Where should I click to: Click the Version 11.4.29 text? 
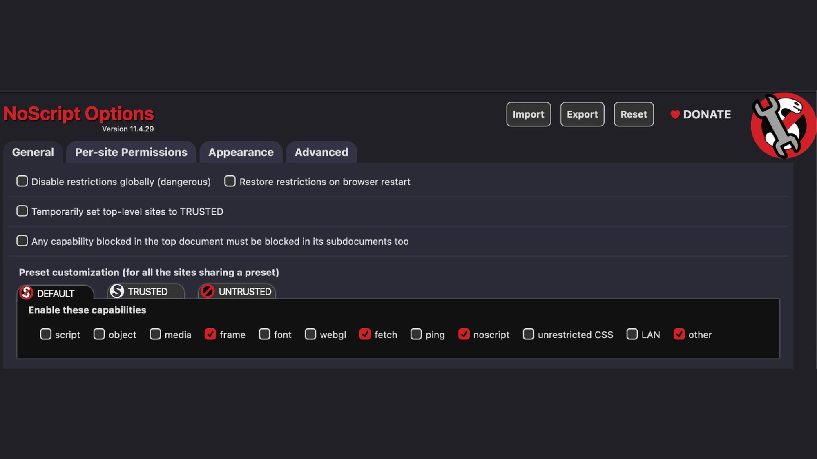click(128, 129)
